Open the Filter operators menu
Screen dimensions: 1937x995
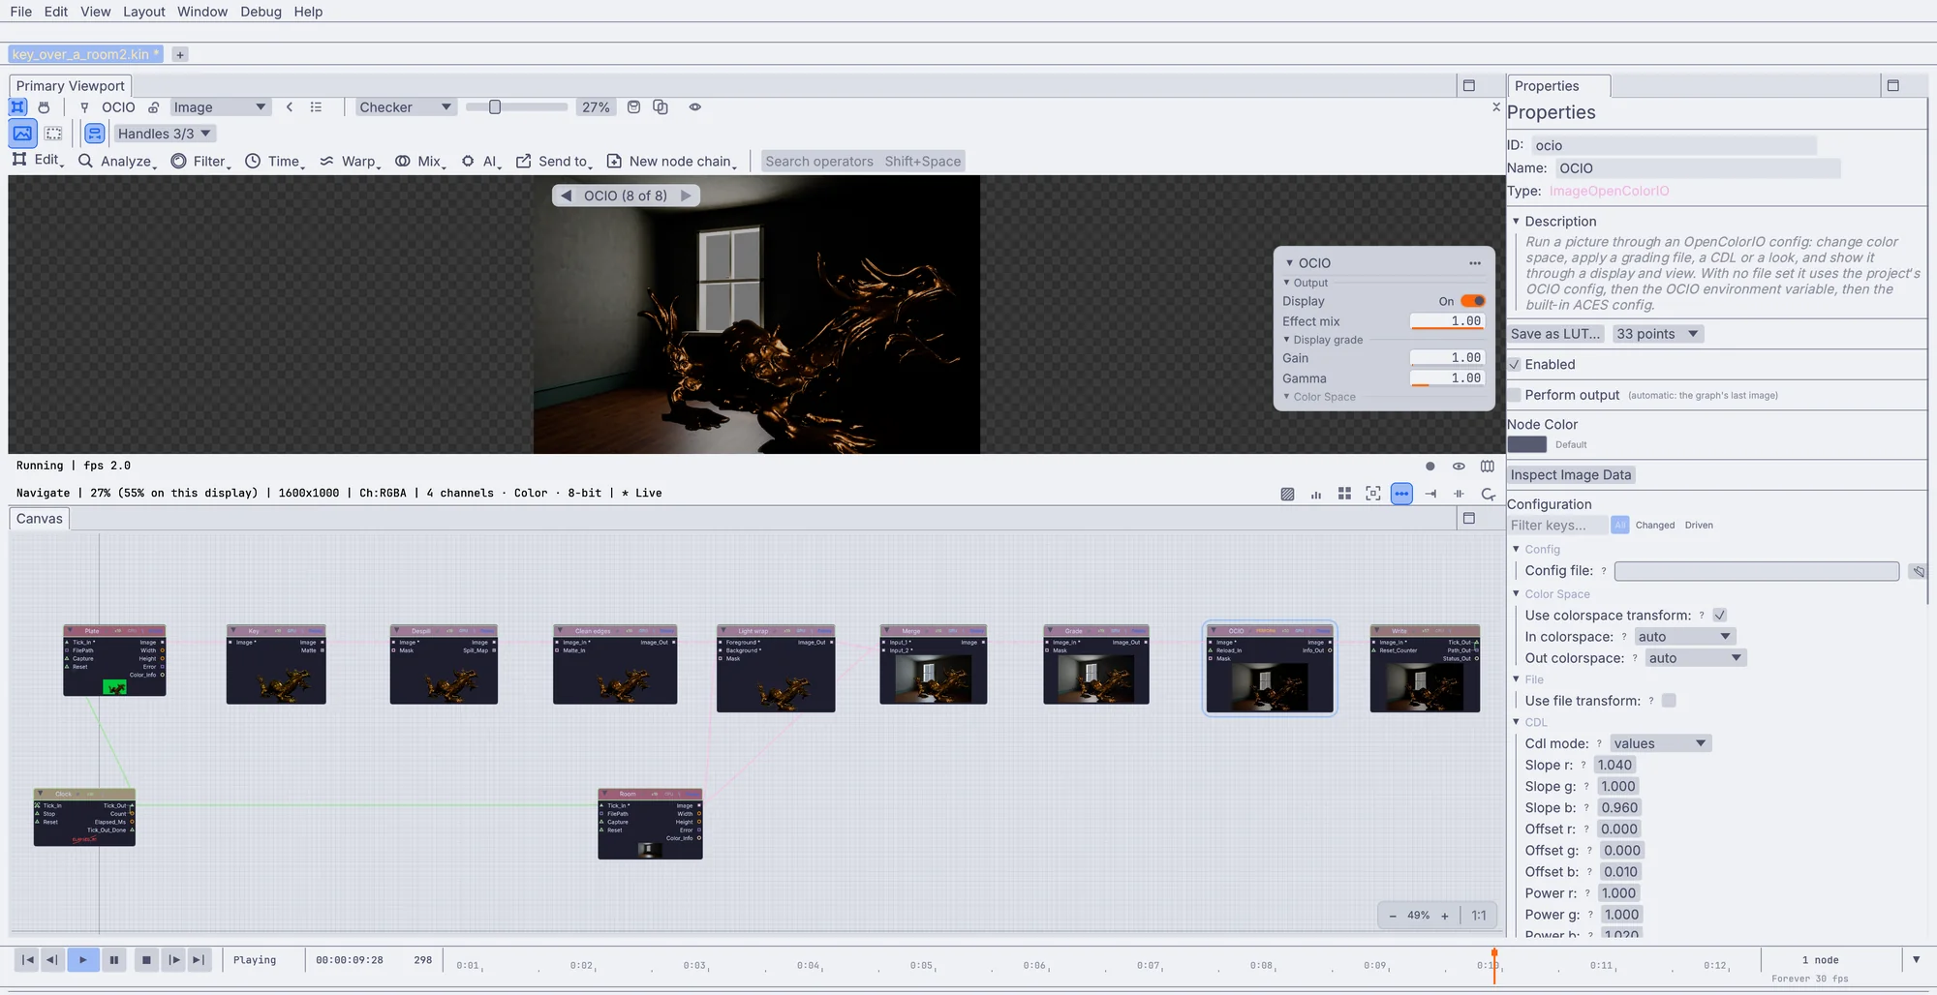[201, 162]
